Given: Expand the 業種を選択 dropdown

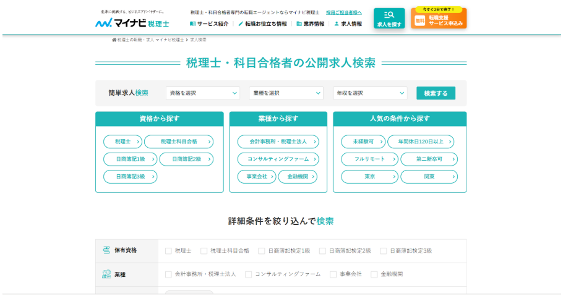Looking at the screenshot, I should click(286, 93).
